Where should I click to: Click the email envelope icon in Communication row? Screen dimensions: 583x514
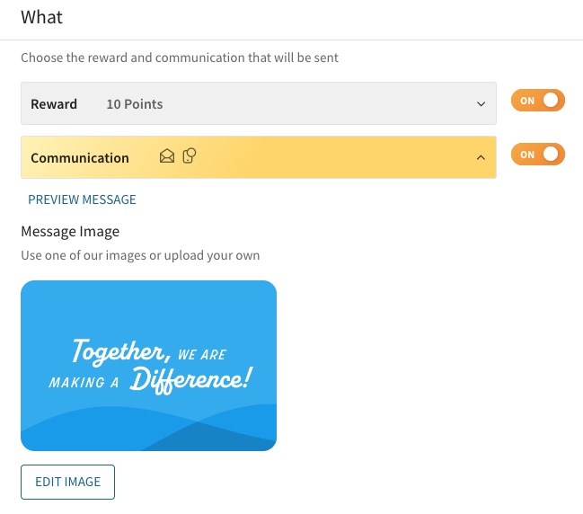(x=167, y=156)
